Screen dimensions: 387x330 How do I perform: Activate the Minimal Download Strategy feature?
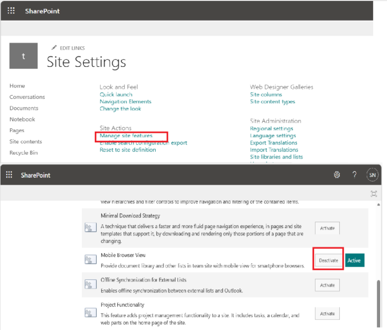click(327, 228)
